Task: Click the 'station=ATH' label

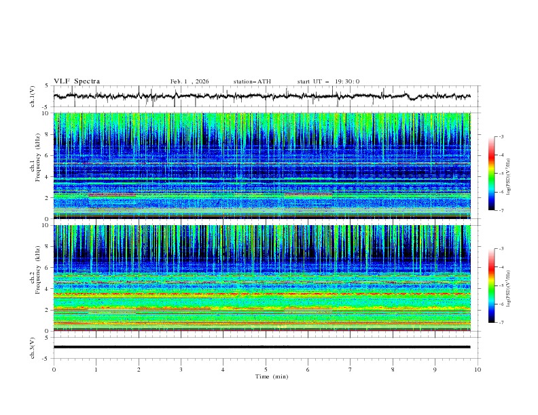Action: pos(252,81)
